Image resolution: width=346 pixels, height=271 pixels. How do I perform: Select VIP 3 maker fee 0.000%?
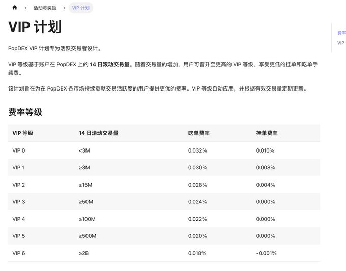(x=266, y=202)
